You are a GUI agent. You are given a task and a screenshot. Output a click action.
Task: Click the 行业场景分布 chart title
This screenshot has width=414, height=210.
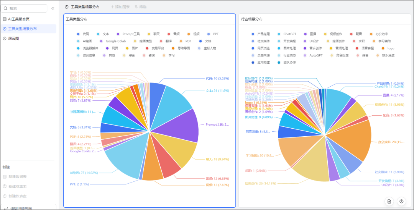point(252,19)
